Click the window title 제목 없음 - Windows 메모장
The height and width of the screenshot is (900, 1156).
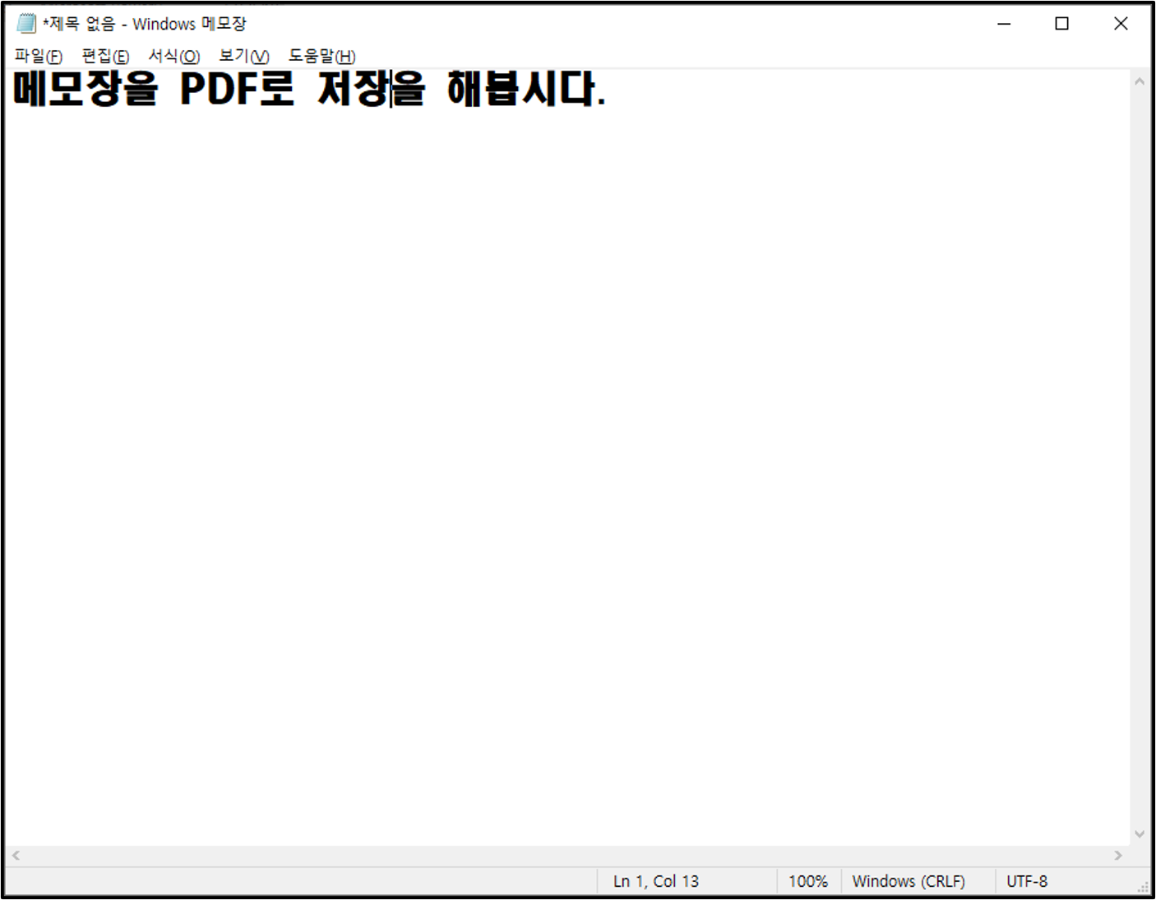click(x=145, y=24)
